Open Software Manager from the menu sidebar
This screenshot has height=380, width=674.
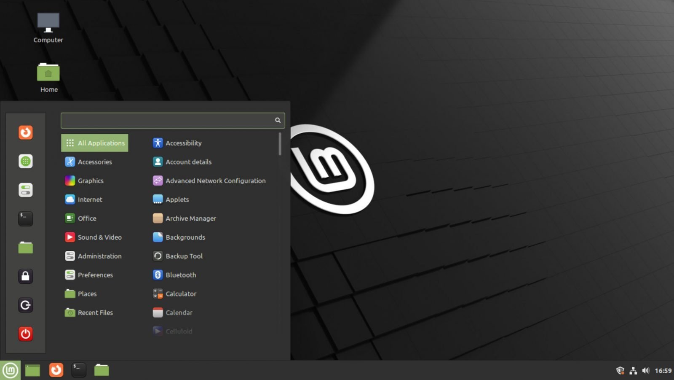coord(25,161)
